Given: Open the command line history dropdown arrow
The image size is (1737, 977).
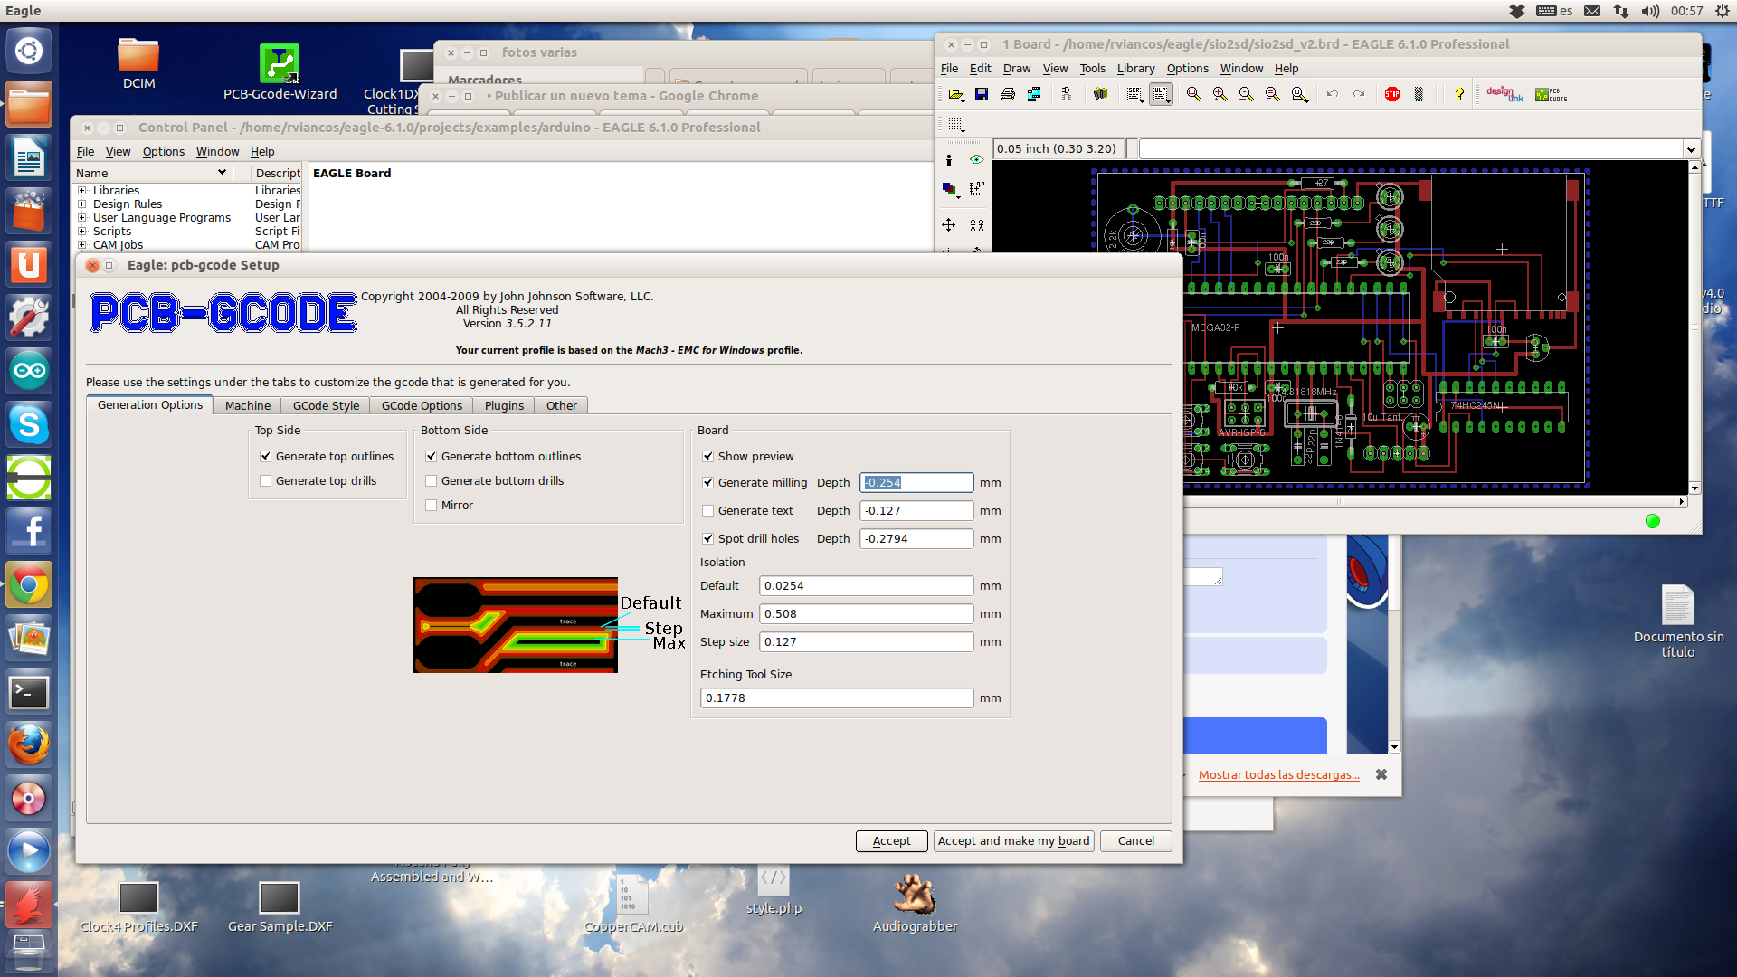Looking at the screenshot, I should coord(1690,149).
